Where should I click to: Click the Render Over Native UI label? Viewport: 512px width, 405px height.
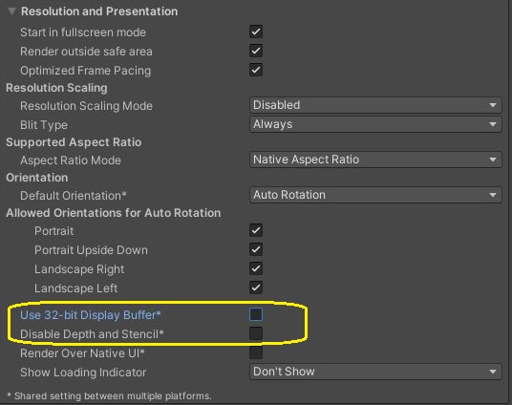pyautogui.click(x=82, y=353)
